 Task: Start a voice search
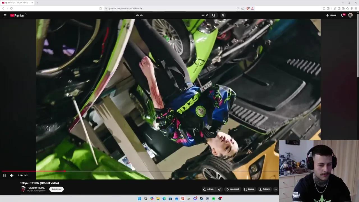[x=223, y=15]
